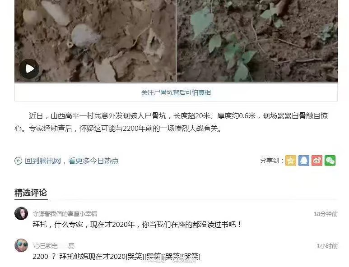
Task: Click the video progress bar below the thumbnail
Action: point(176,83)
